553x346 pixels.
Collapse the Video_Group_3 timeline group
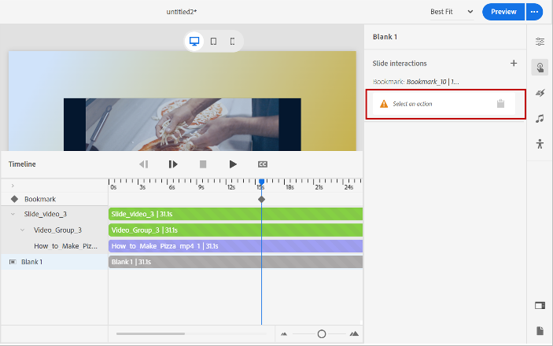[22, 230]
